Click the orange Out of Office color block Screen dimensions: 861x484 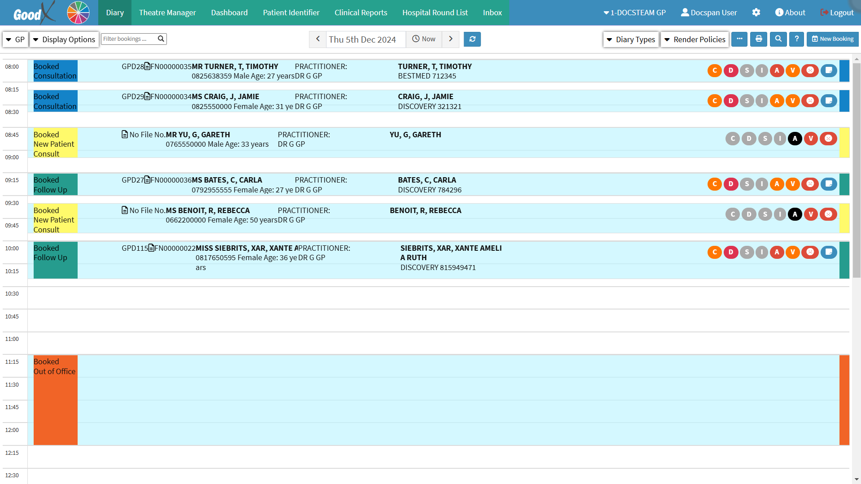[x=55, y=404]
